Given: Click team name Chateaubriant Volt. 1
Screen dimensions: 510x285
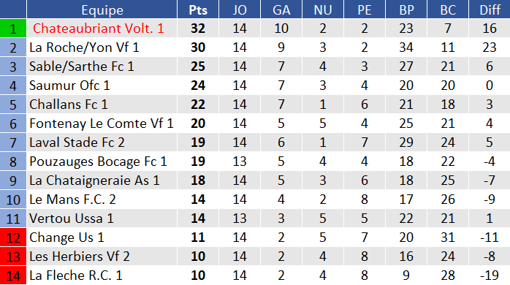Looking at the screenshot, I should (98, 28).
